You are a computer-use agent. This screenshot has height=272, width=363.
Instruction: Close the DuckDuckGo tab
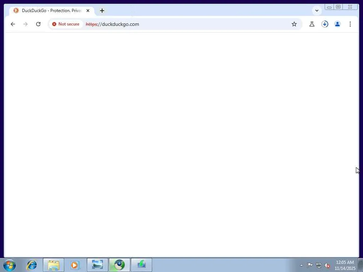[x=88, y=11]
